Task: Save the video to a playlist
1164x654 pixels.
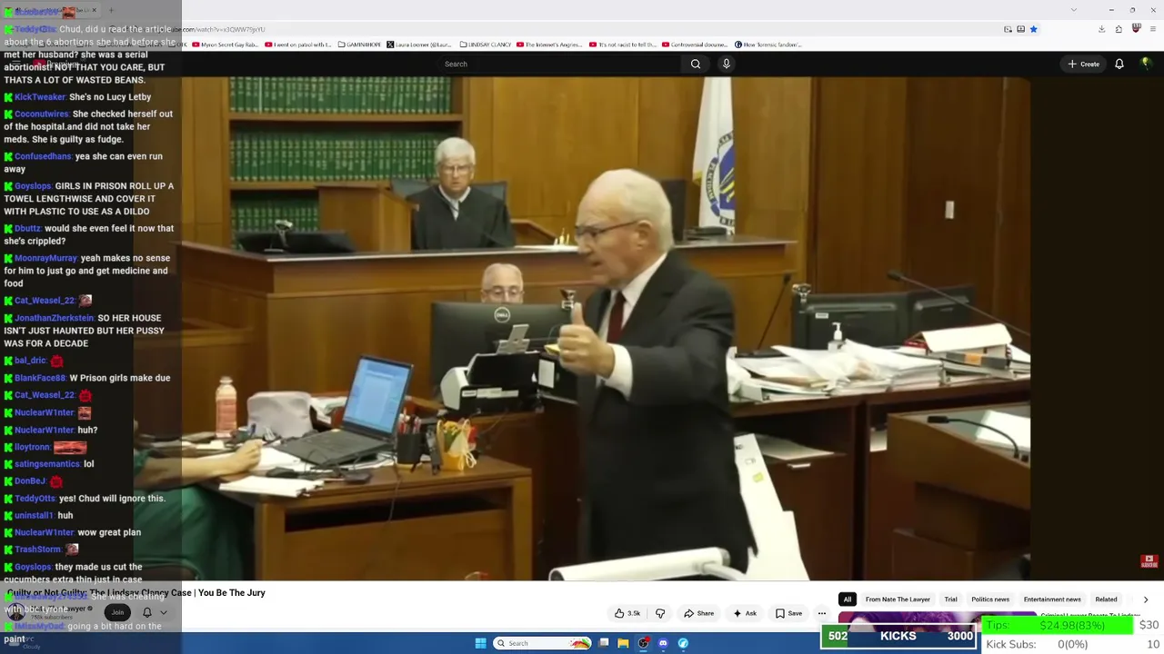Action: click(788, 613)
